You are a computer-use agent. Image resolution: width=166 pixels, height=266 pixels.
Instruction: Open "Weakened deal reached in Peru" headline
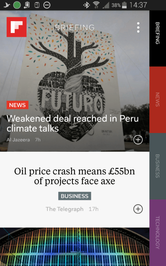coord(73,123)
